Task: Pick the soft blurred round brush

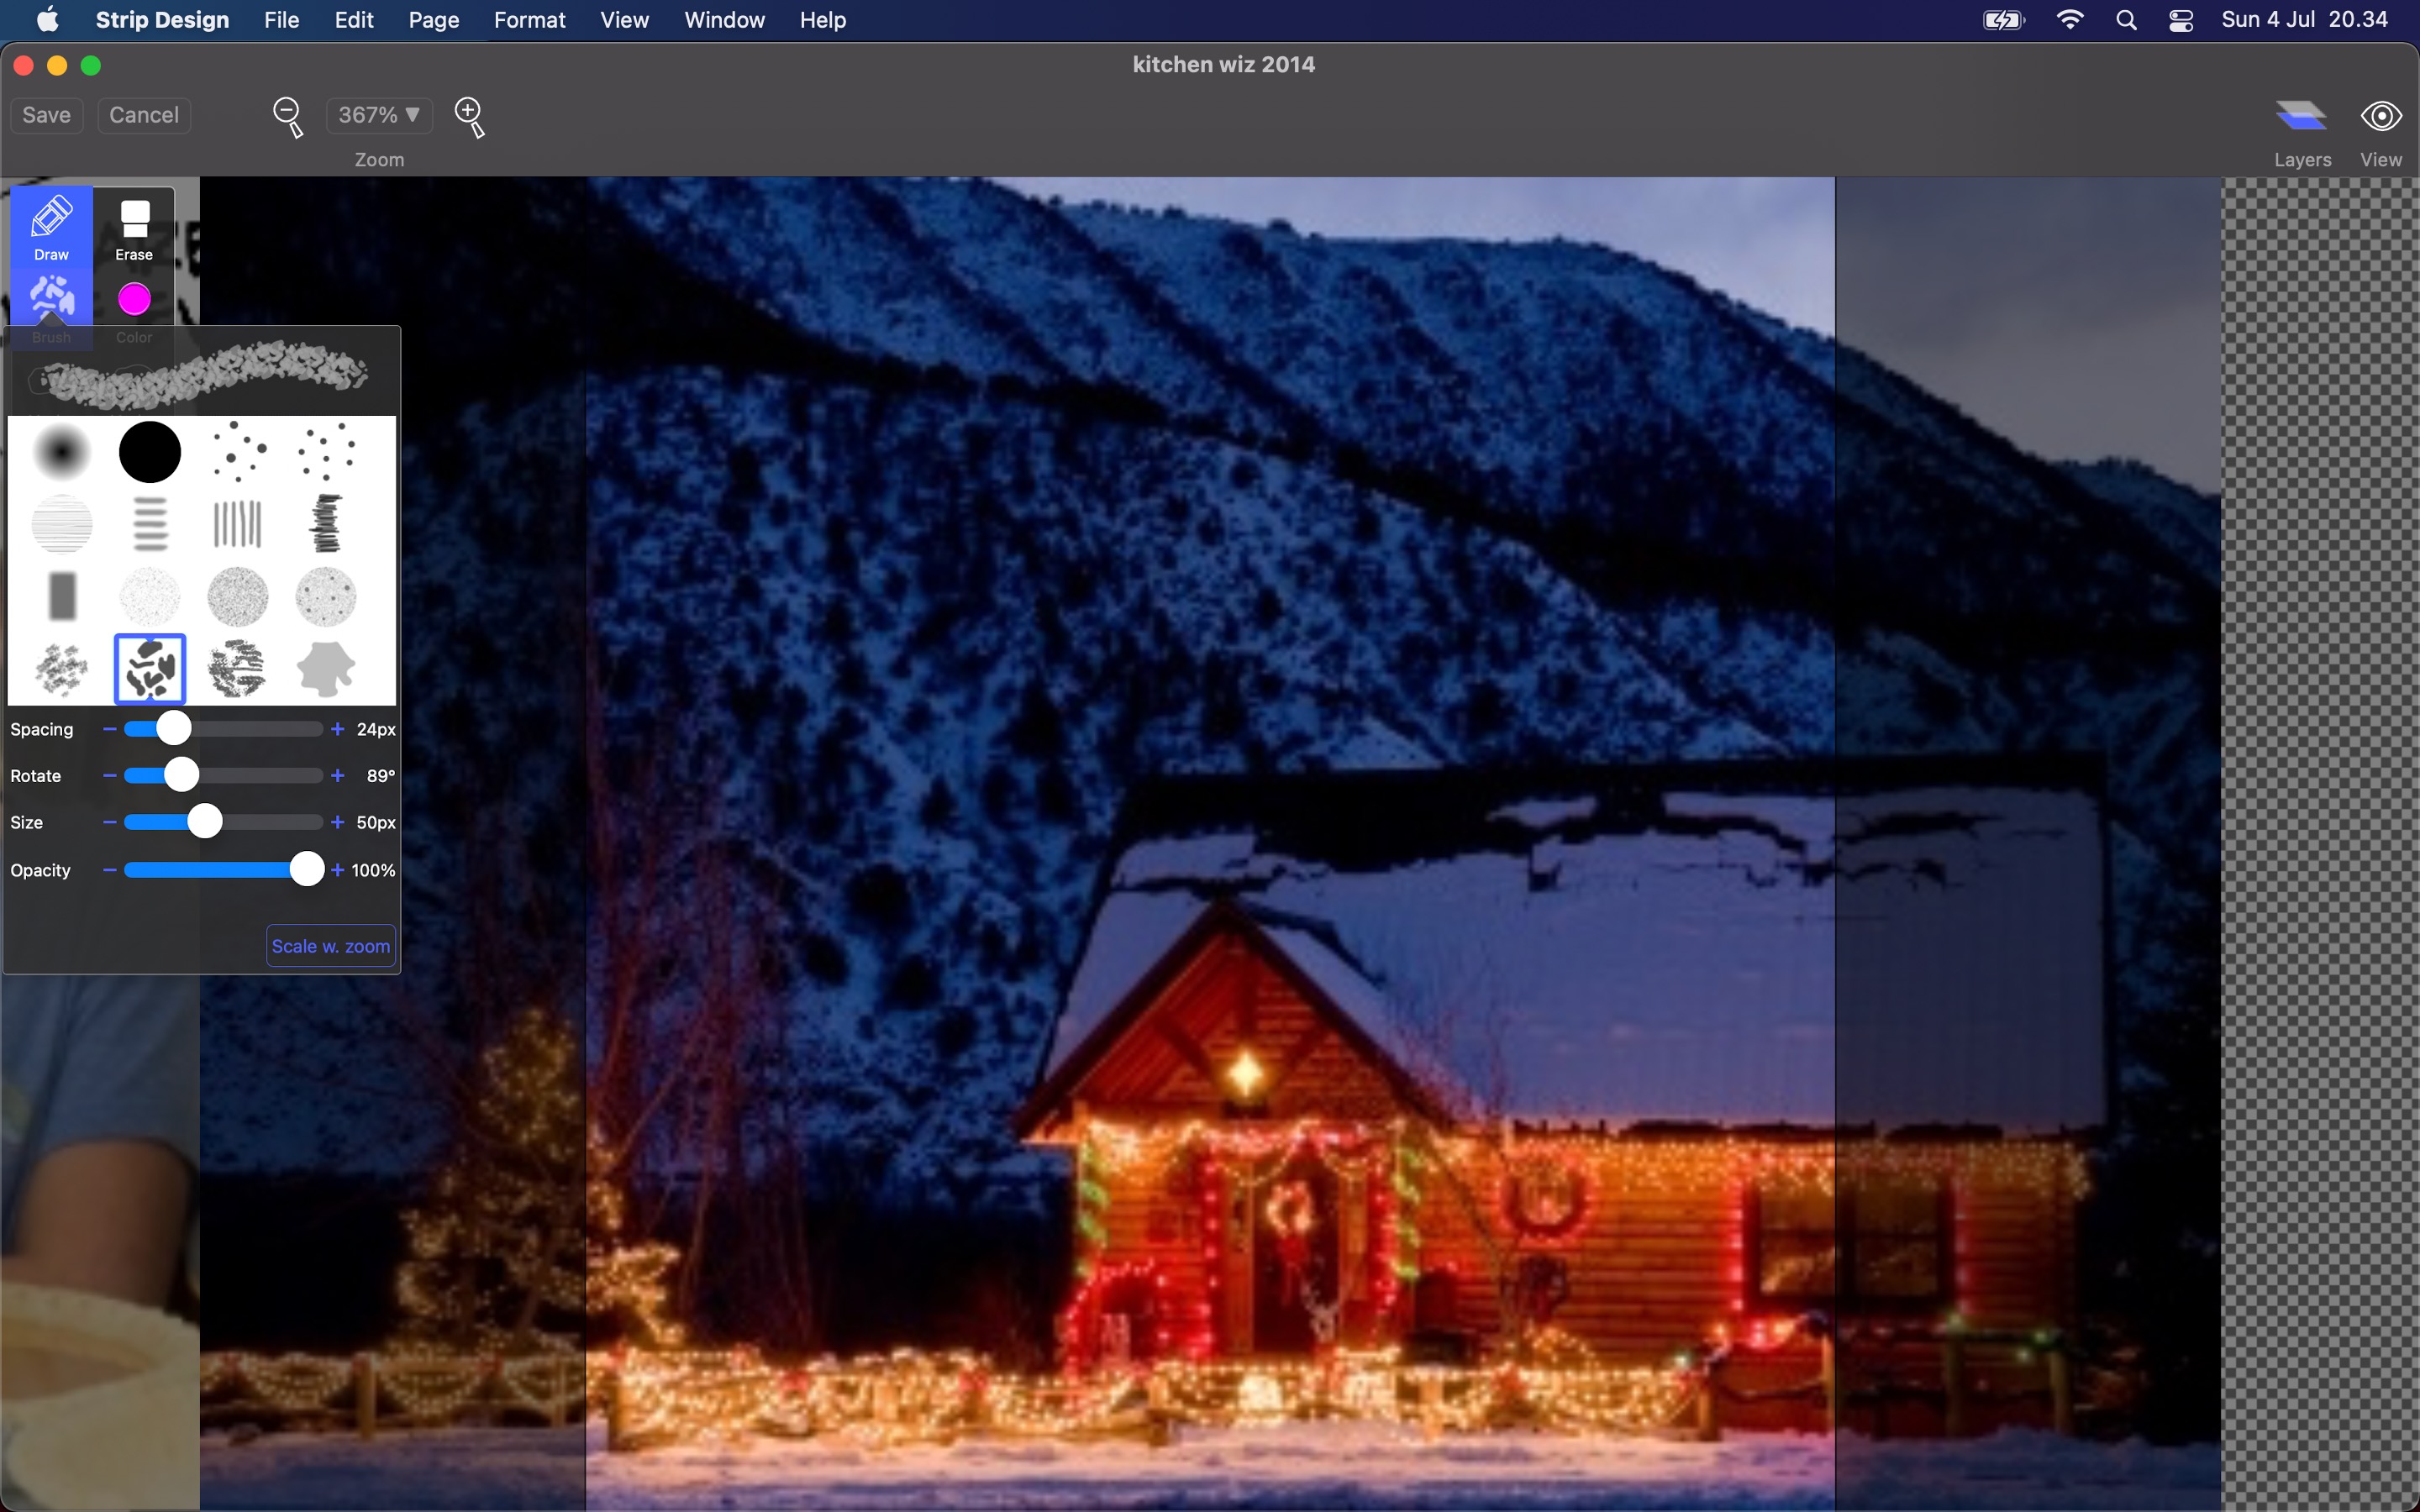Action: pos(62,452)
